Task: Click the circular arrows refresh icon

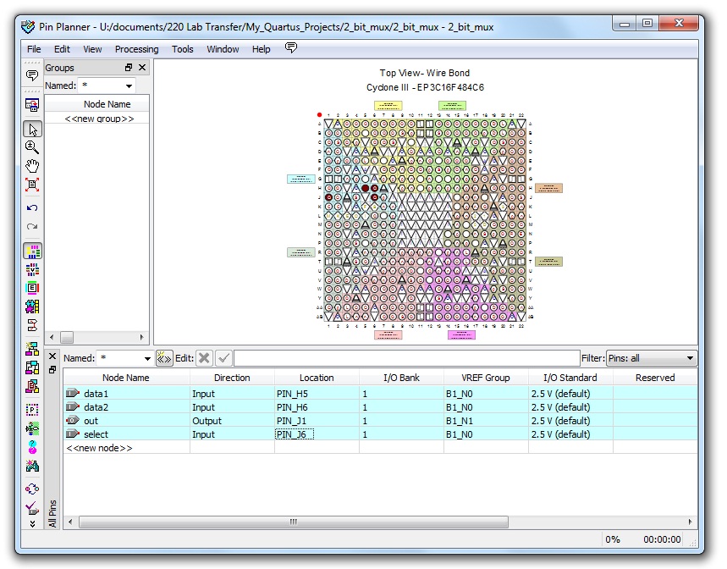Action: [x=32, y=489]
